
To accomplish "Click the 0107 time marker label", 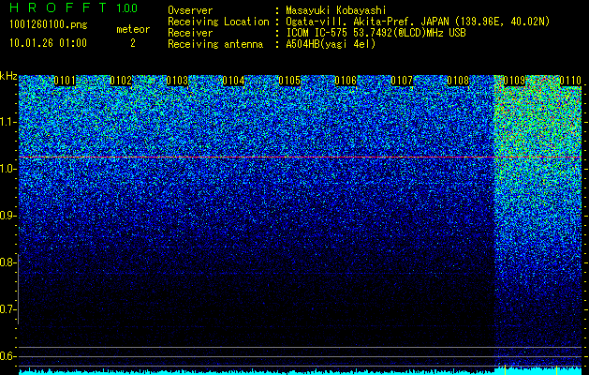I will (x=402, y=81).
